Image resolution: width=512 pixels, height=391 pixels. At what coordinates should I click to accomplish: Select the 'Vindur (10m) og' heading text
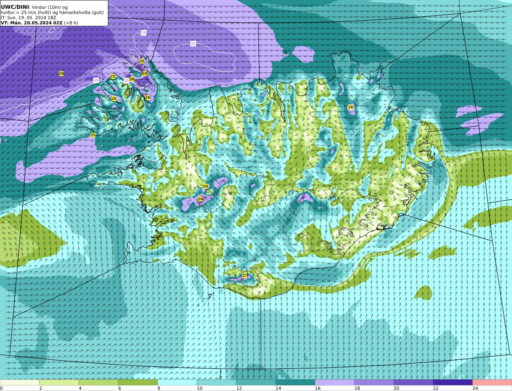(x=50, y=7)
